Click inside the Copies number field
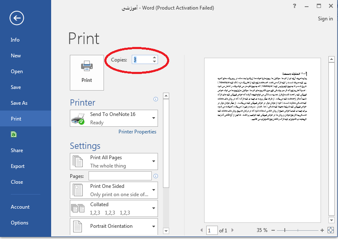The height and width of the screenshot is (239, 338). coord(142,59)
